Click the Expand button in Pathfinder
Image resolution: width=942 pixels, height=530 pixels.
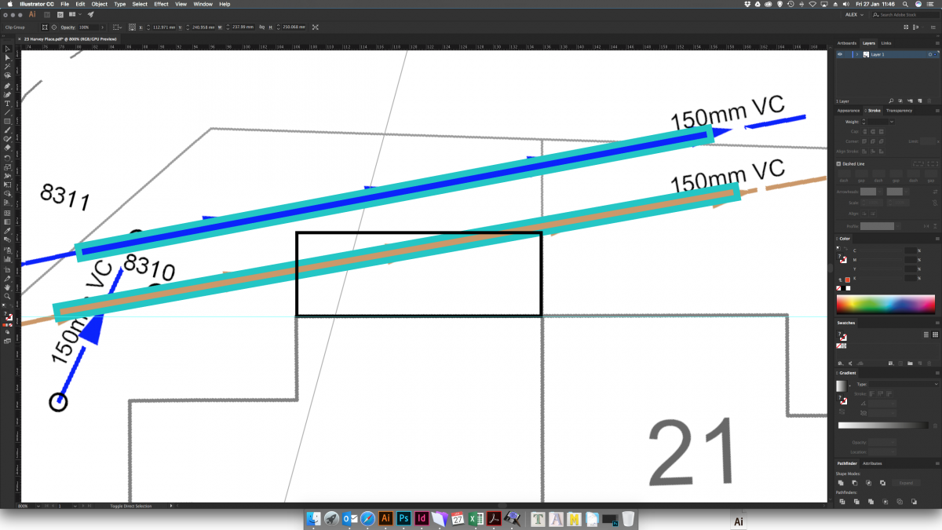[x=905, y=483]
